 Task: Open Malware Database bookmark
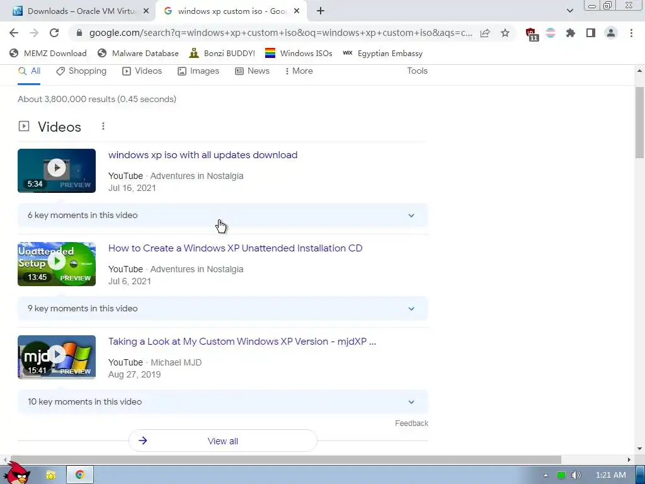pyautogui.click(x=138, y=53)
